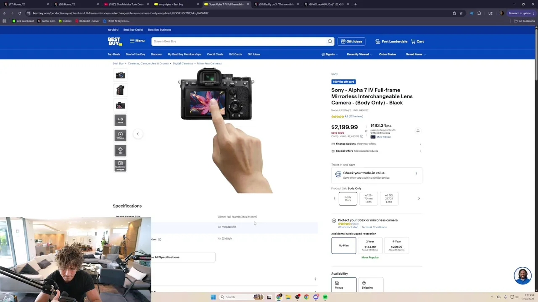This screenshot has width=538, height=302.
Task: Go to Cameras, Camcorders & Drones breadcrumb
Action: point(148,63)
